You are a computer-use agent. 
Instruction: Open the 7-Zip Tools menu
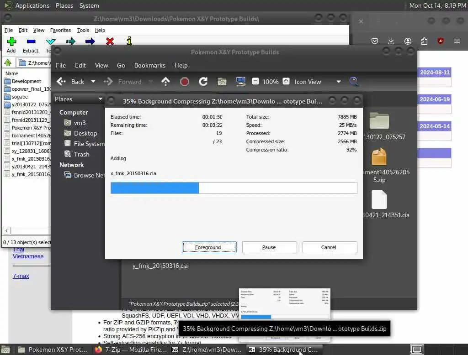click(x=83, y=30)
